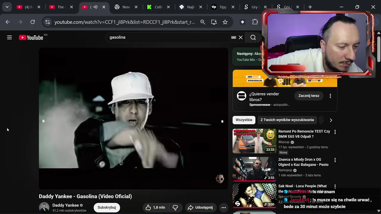Dislike the Gasolina video
381x214 pixels.
tap(175, 207)
